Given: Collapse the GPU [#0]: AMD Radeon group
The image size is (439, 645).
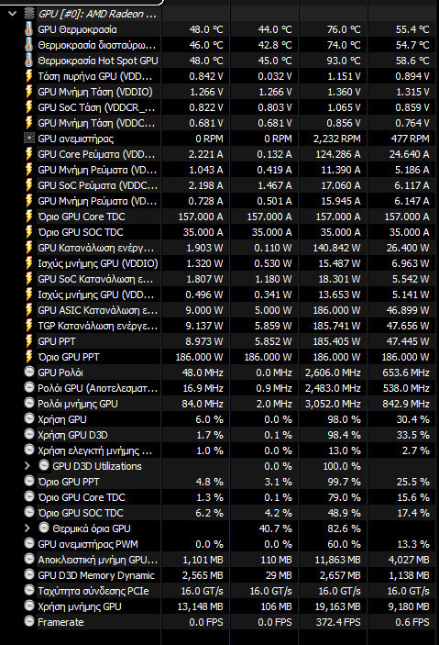Looking at the screenshot, I should coord(12,14).
